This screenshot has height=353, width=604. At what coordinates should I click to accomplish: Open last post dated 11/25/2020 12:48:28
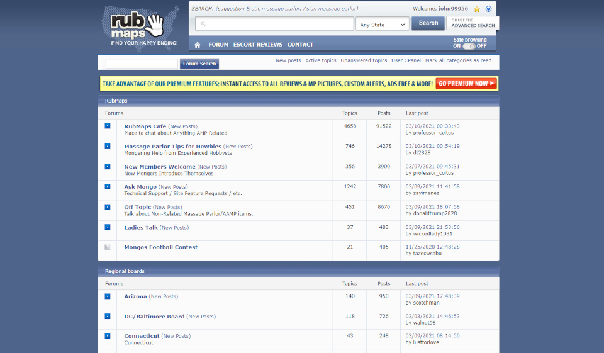pos(432,247)
